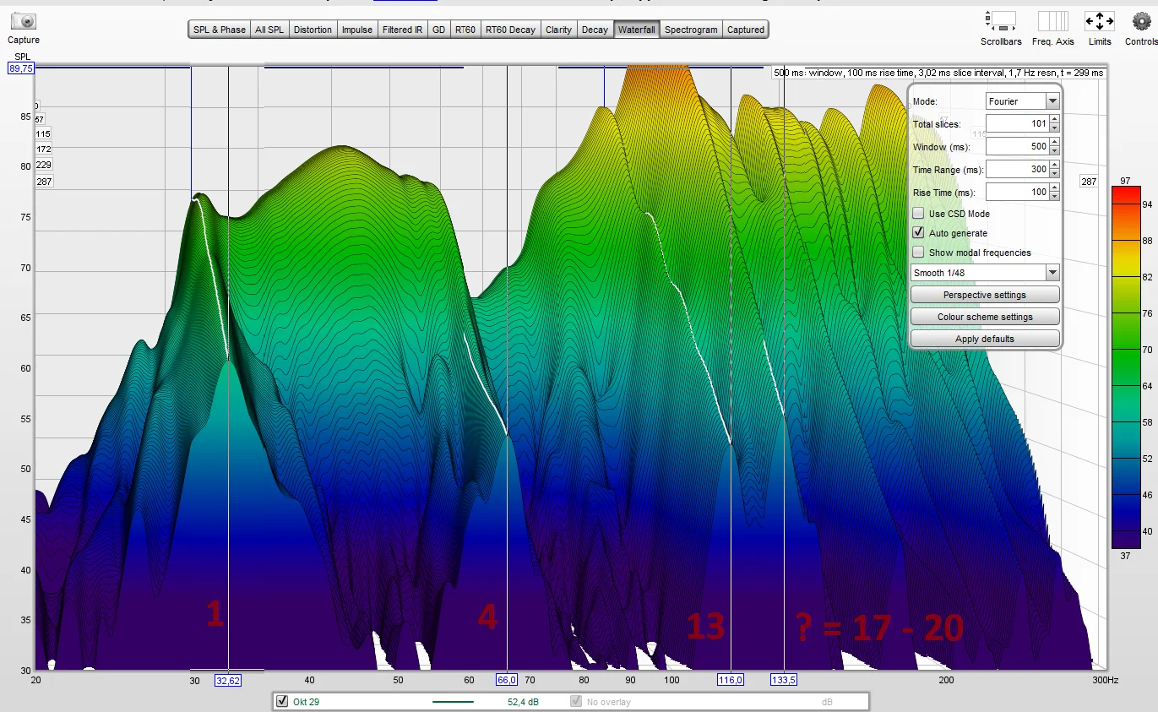Select the Waterfall tab
This screenshot has width=1158, height=712.
636,30
